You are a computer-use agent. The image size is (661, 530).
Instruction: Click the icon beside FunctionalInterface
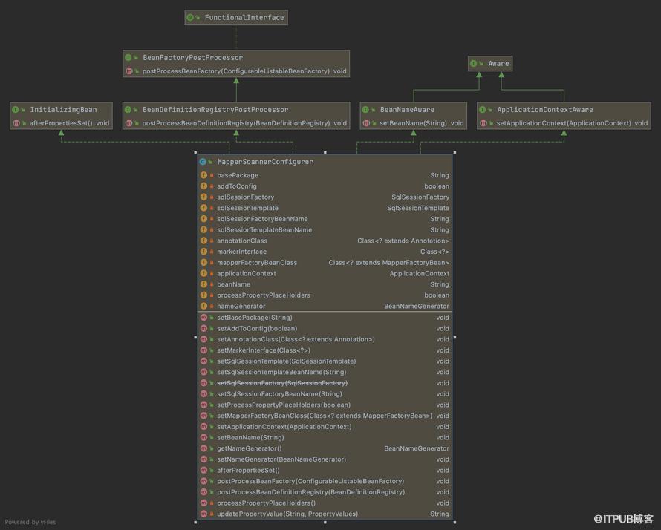(190, 17)
